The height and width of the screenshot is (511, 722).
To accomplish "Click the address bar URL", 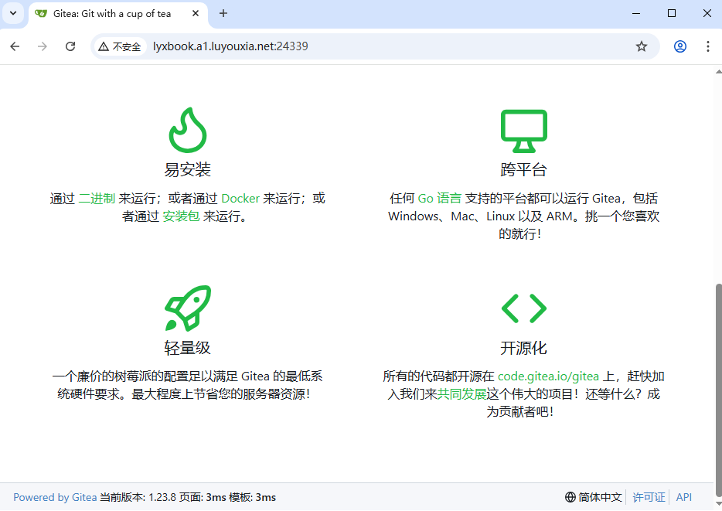I will [x=230, y=46].
